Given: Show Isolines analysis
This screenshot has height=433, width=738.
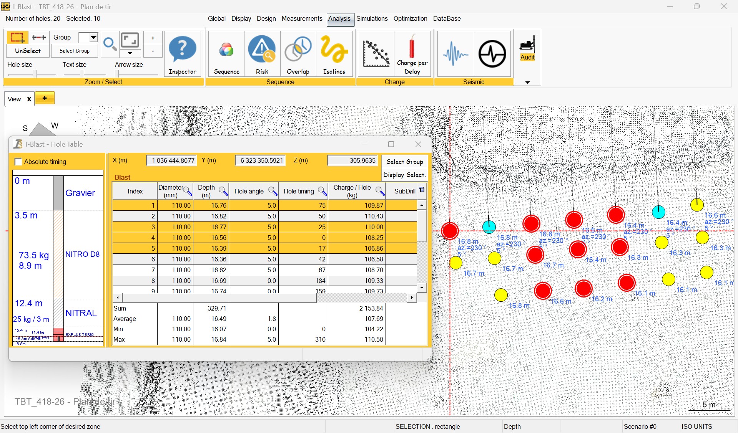Looking at the screenshot, I should coord(334,54).
